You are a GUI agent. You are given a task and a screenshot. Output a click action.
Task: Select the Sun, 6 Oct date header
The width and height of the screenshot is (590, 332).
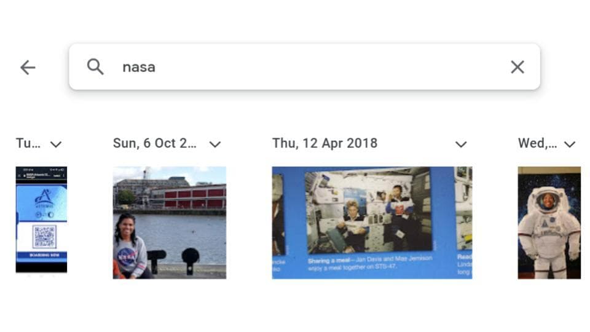(x=155, y=143)
